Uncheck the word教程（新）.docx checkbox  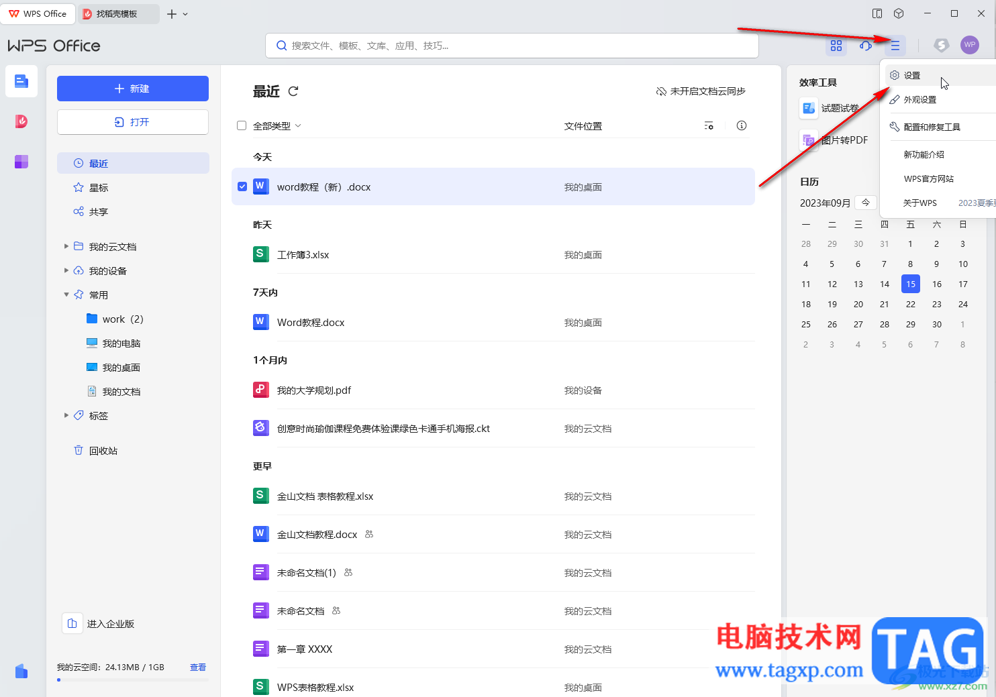pyautogui.click(x=242, y=186)
